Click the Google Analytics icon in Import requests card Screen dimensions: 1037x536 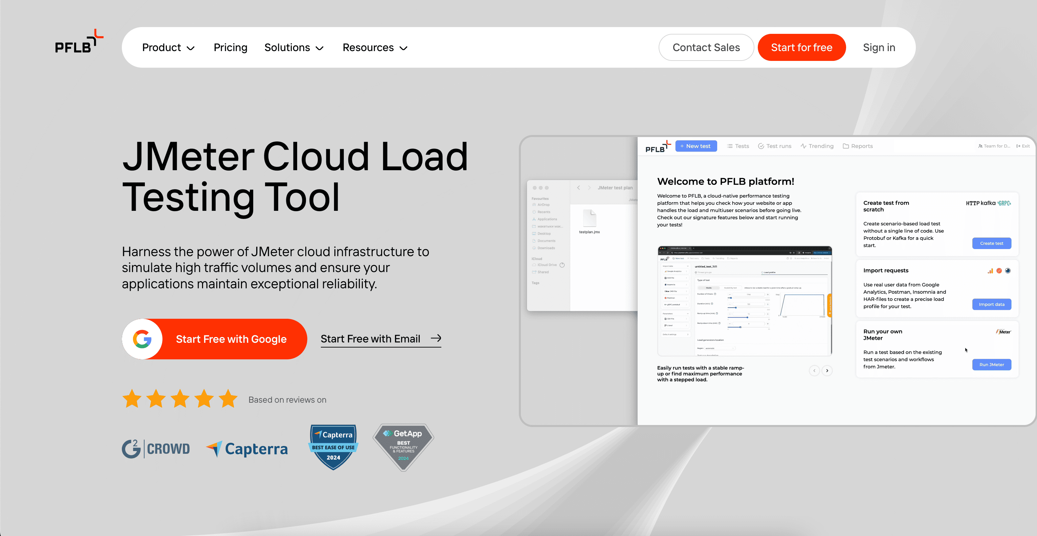click(x=990, y=271)
